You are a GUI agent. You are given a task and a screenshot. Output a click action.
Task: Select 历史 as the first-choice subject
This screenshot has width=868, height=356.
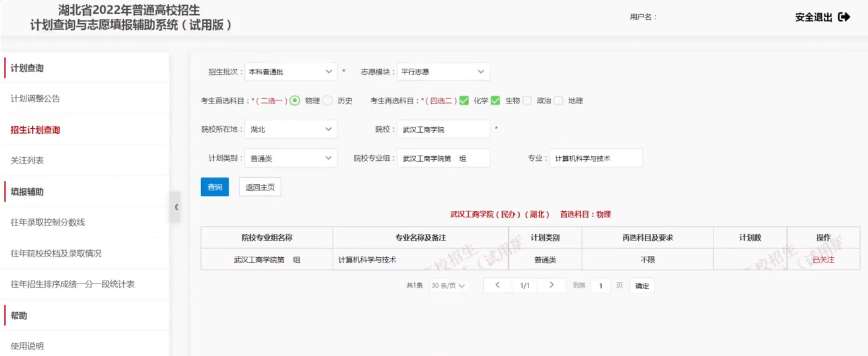tap(327, 101)
